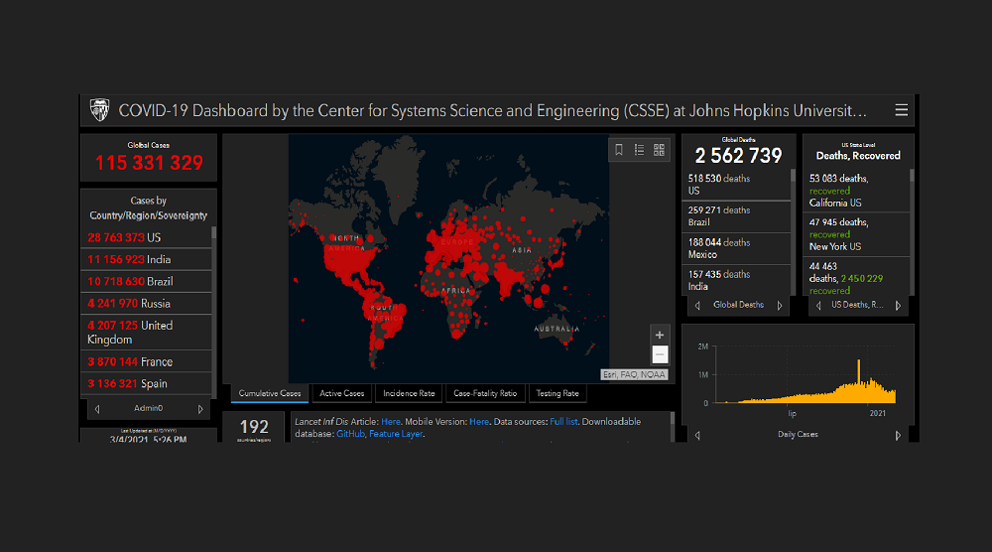Viewport: 992px width, 552px height.
Task: Zoom in on the map with plus button
Action: point(660,335)
